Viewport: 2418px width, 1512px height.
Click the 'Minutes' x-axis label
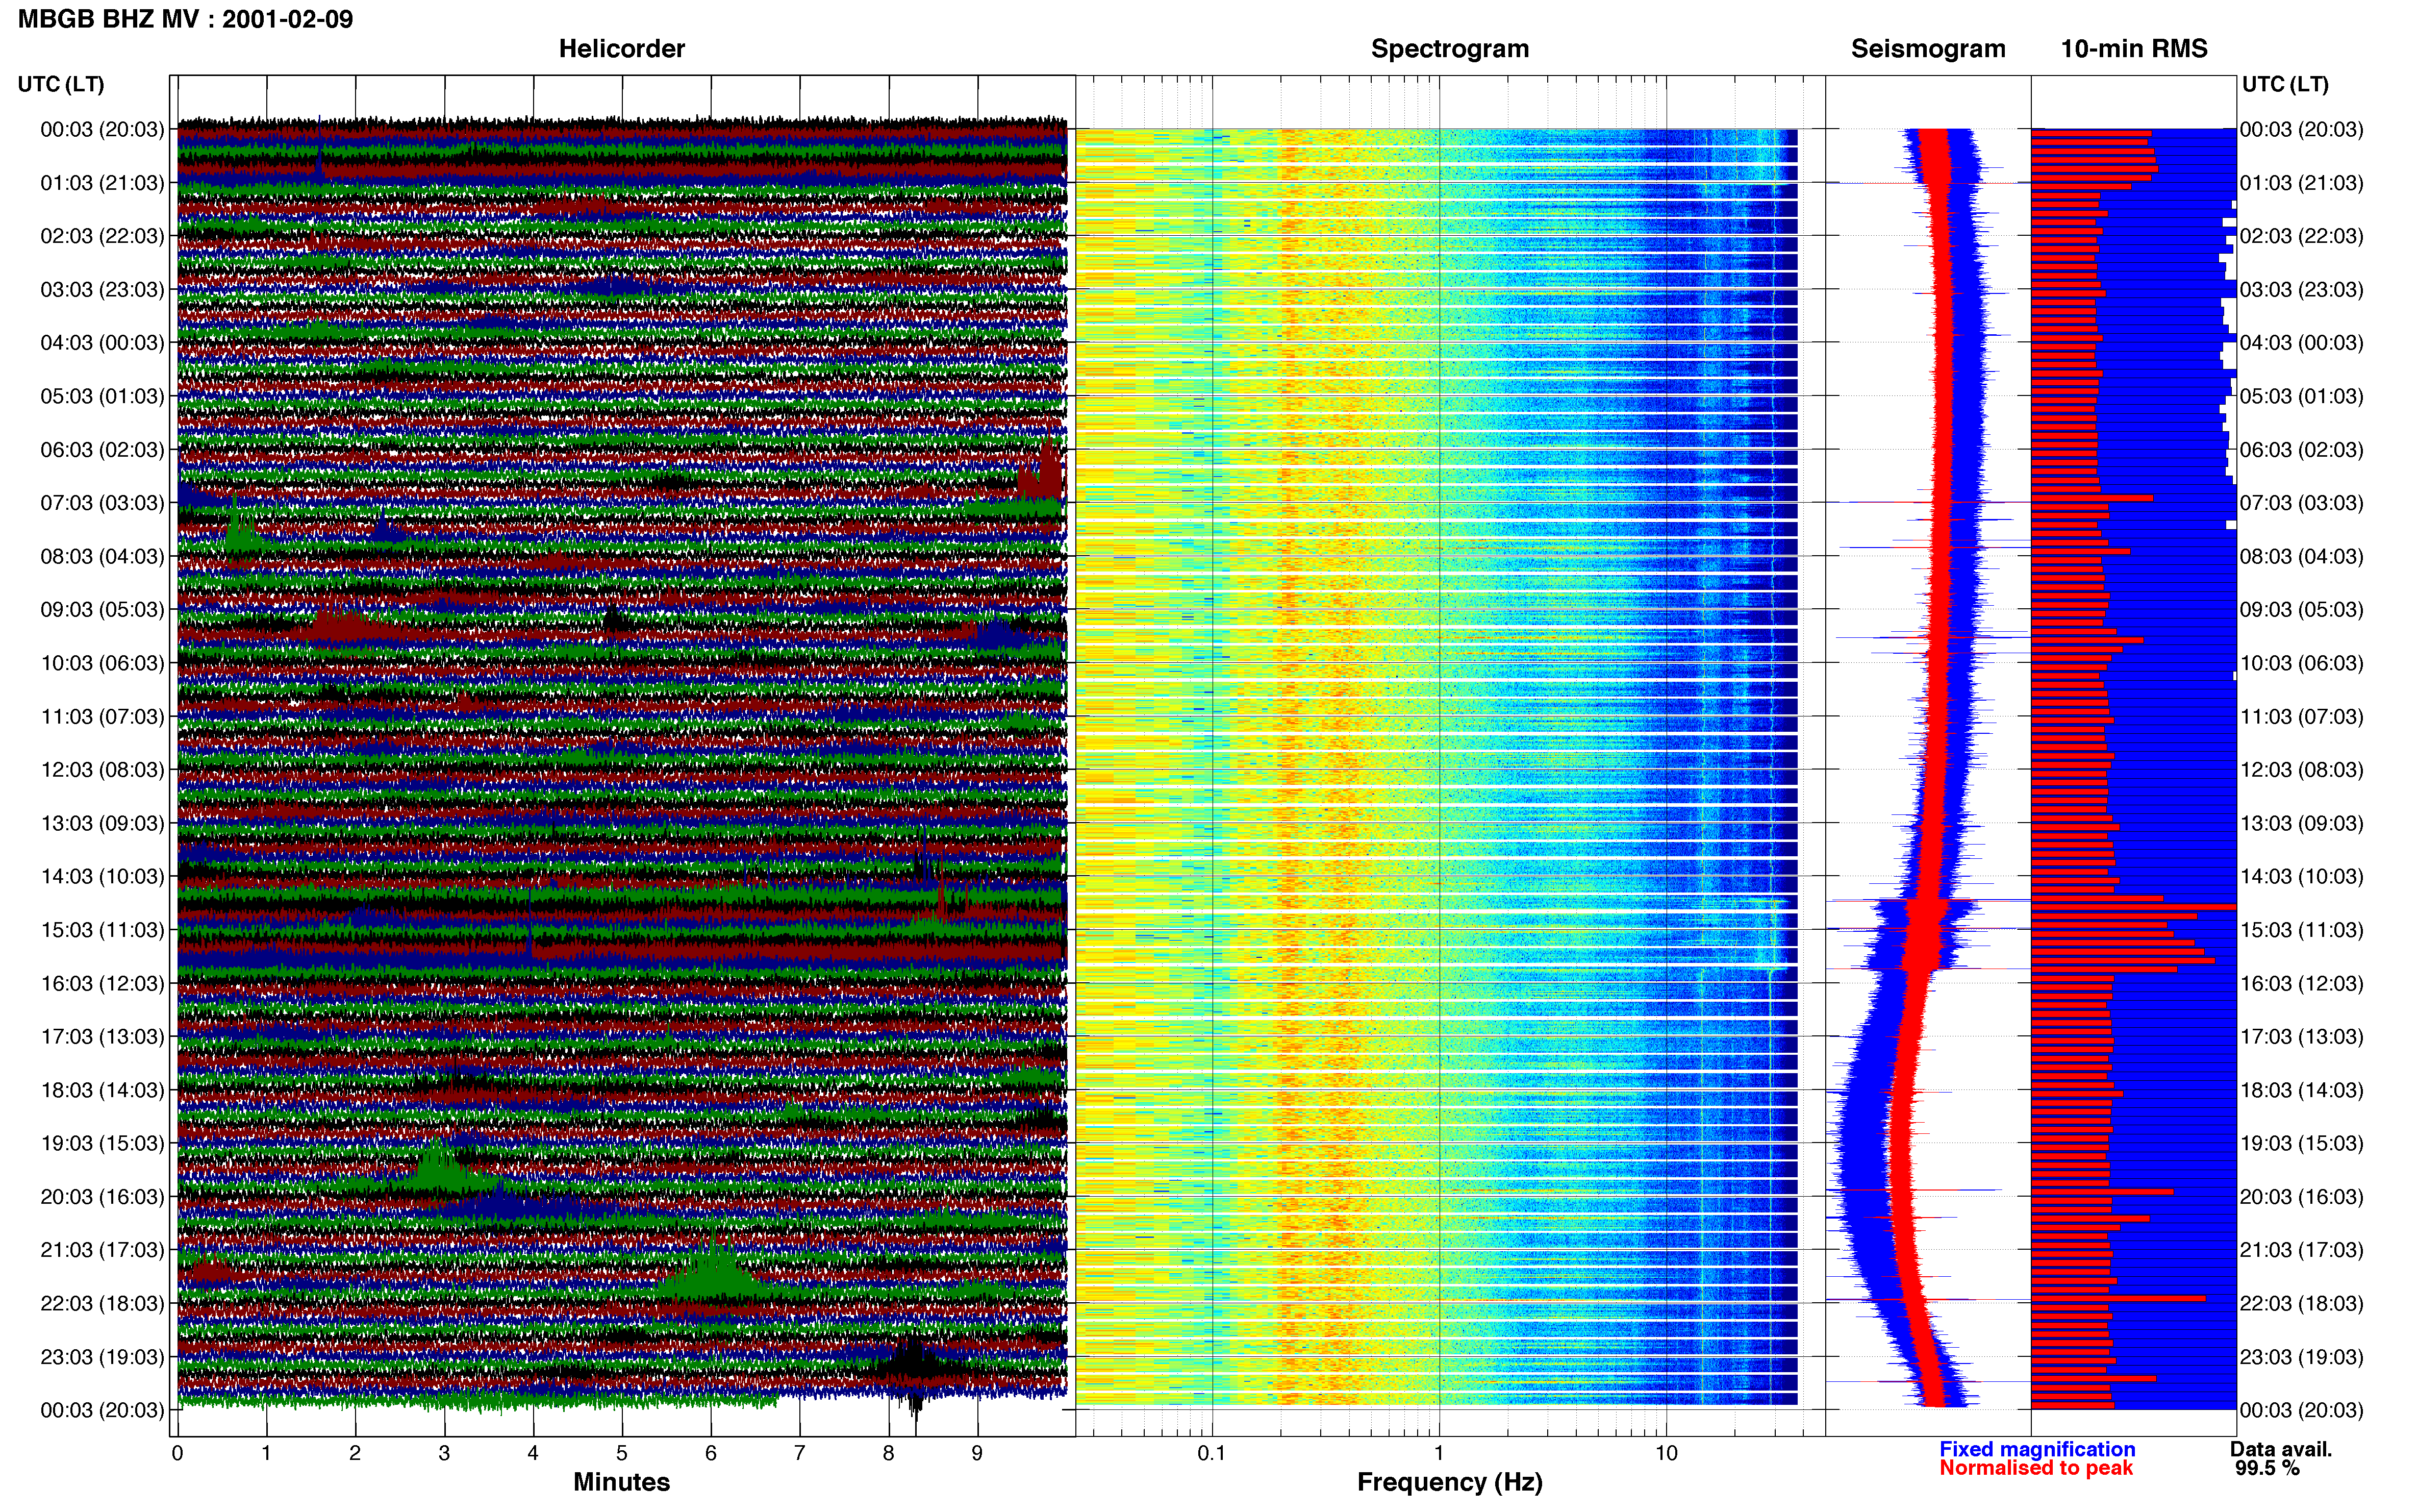click(x=622, y=1482)
